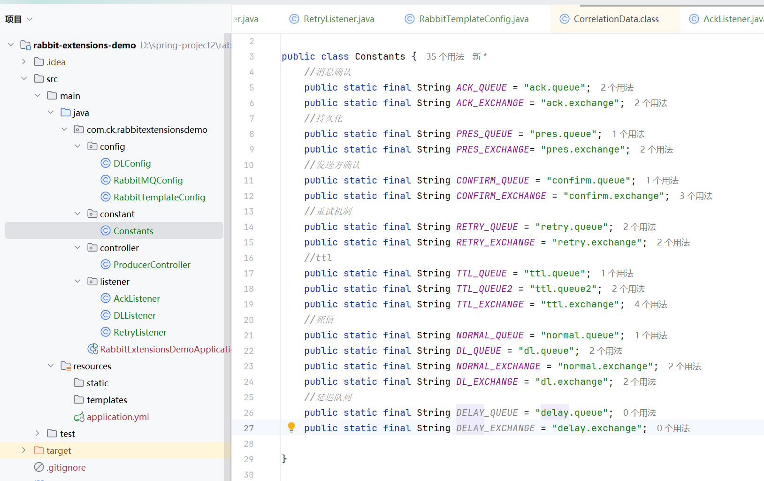This screenshot has height=481, width=764.
Task: Click the DLListener class icon
Action: click(x=106, y=315)
